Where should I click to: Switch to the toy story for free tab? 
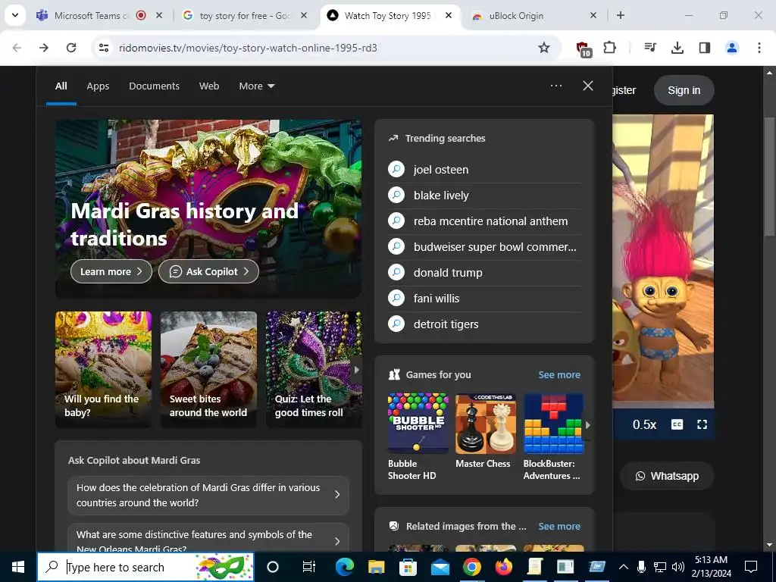pyautogui.click(x=245, y=15)
